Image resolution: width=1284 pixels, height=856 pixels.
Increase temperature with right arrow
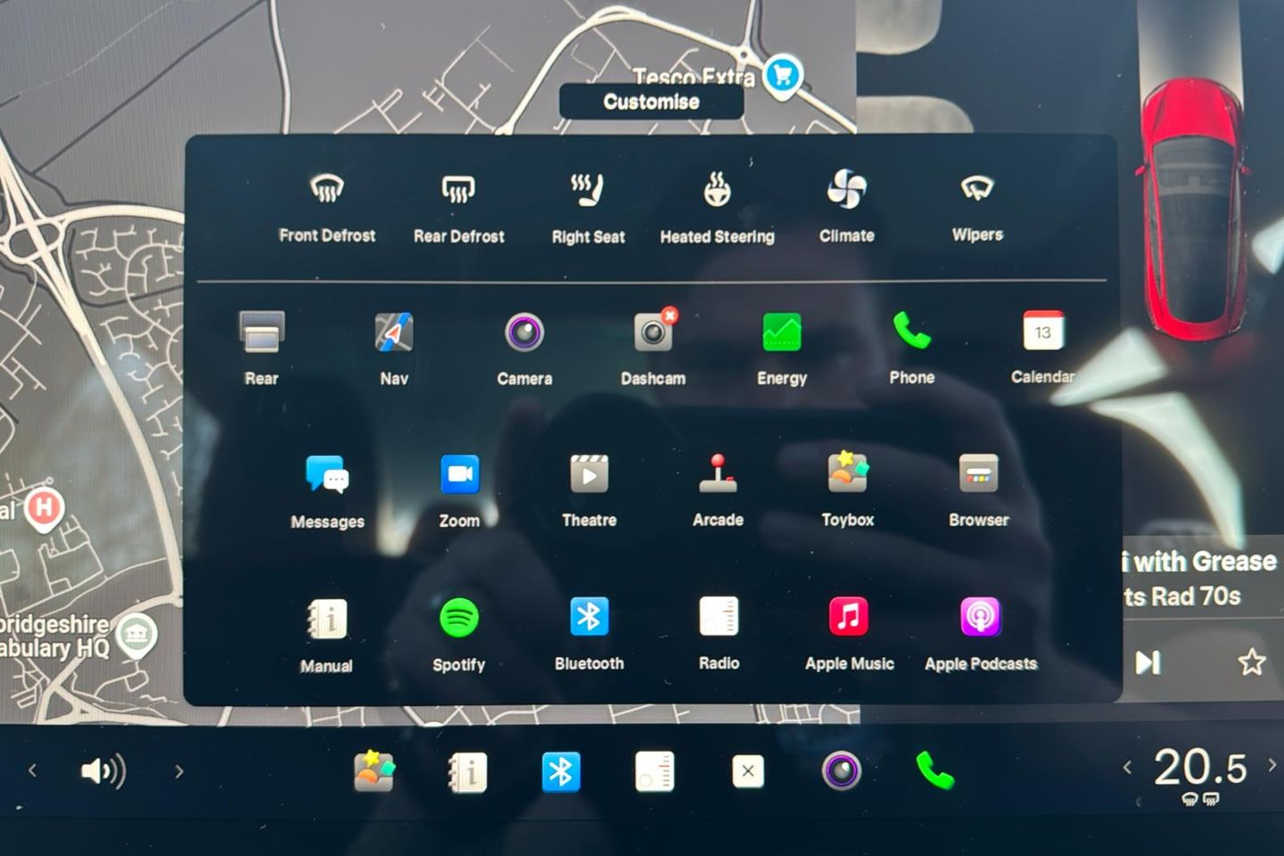(x=1272, y=765)
